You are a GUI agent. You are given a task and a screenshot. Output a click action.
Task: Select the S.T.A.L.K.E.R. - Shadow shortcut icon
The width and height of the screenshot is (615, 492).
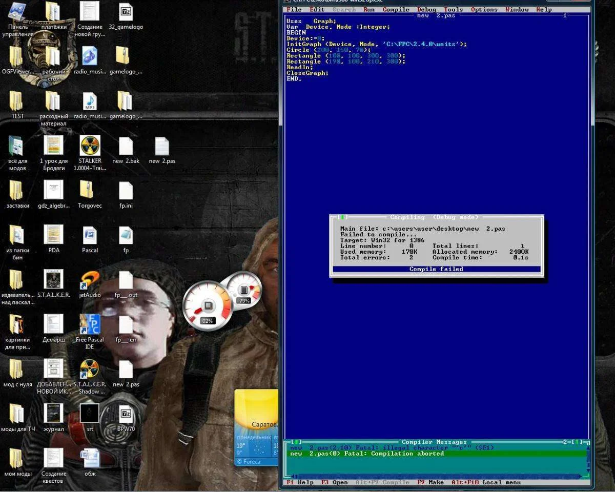click(x=90, y=377)
